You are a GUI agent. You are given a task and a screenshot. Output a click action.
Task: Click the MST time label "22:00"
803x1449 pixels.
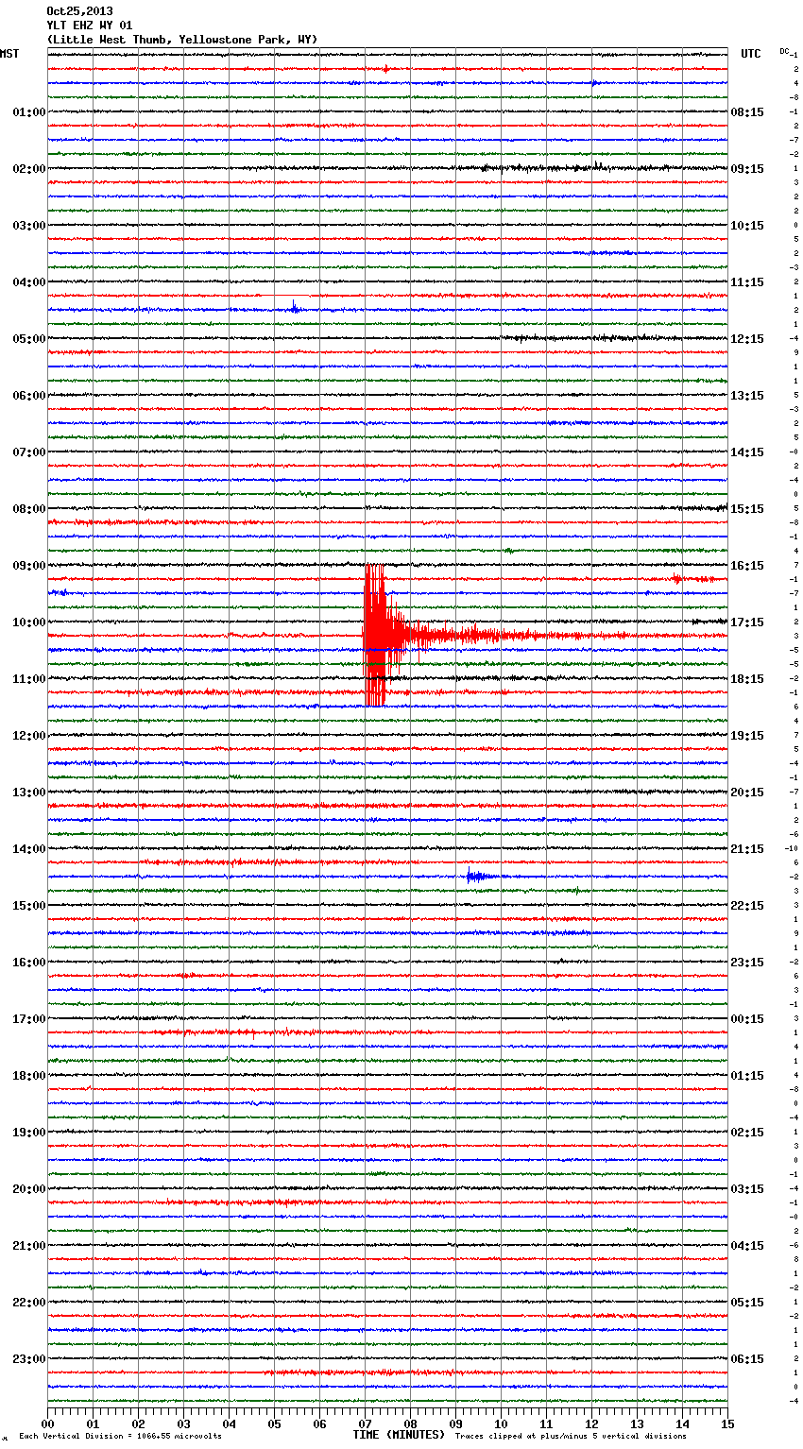tap(28, 1303)
